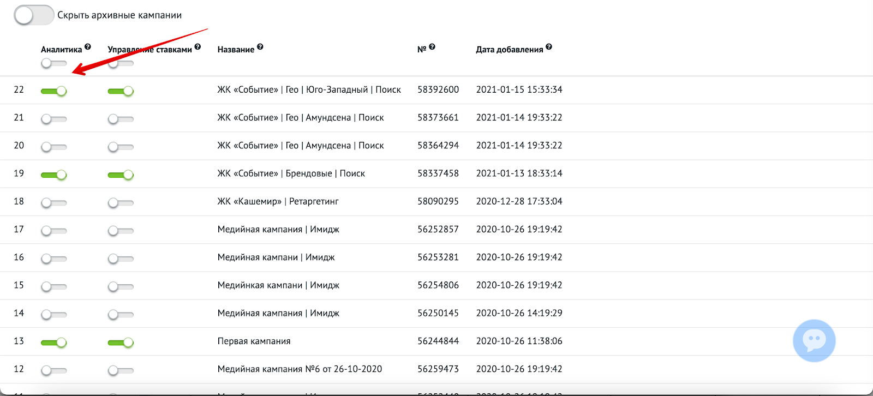Viewport: 873px width, 396px height.
Task: Click date 2020-10-26 11:38:06
Action: pyautogui.click(x=519, y=341)
